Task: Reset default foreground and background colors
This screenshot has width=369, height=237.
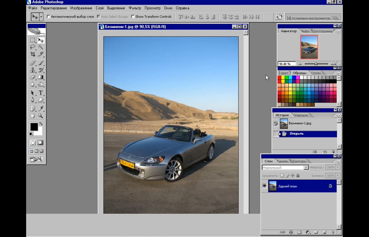Action: coord(31,134)
